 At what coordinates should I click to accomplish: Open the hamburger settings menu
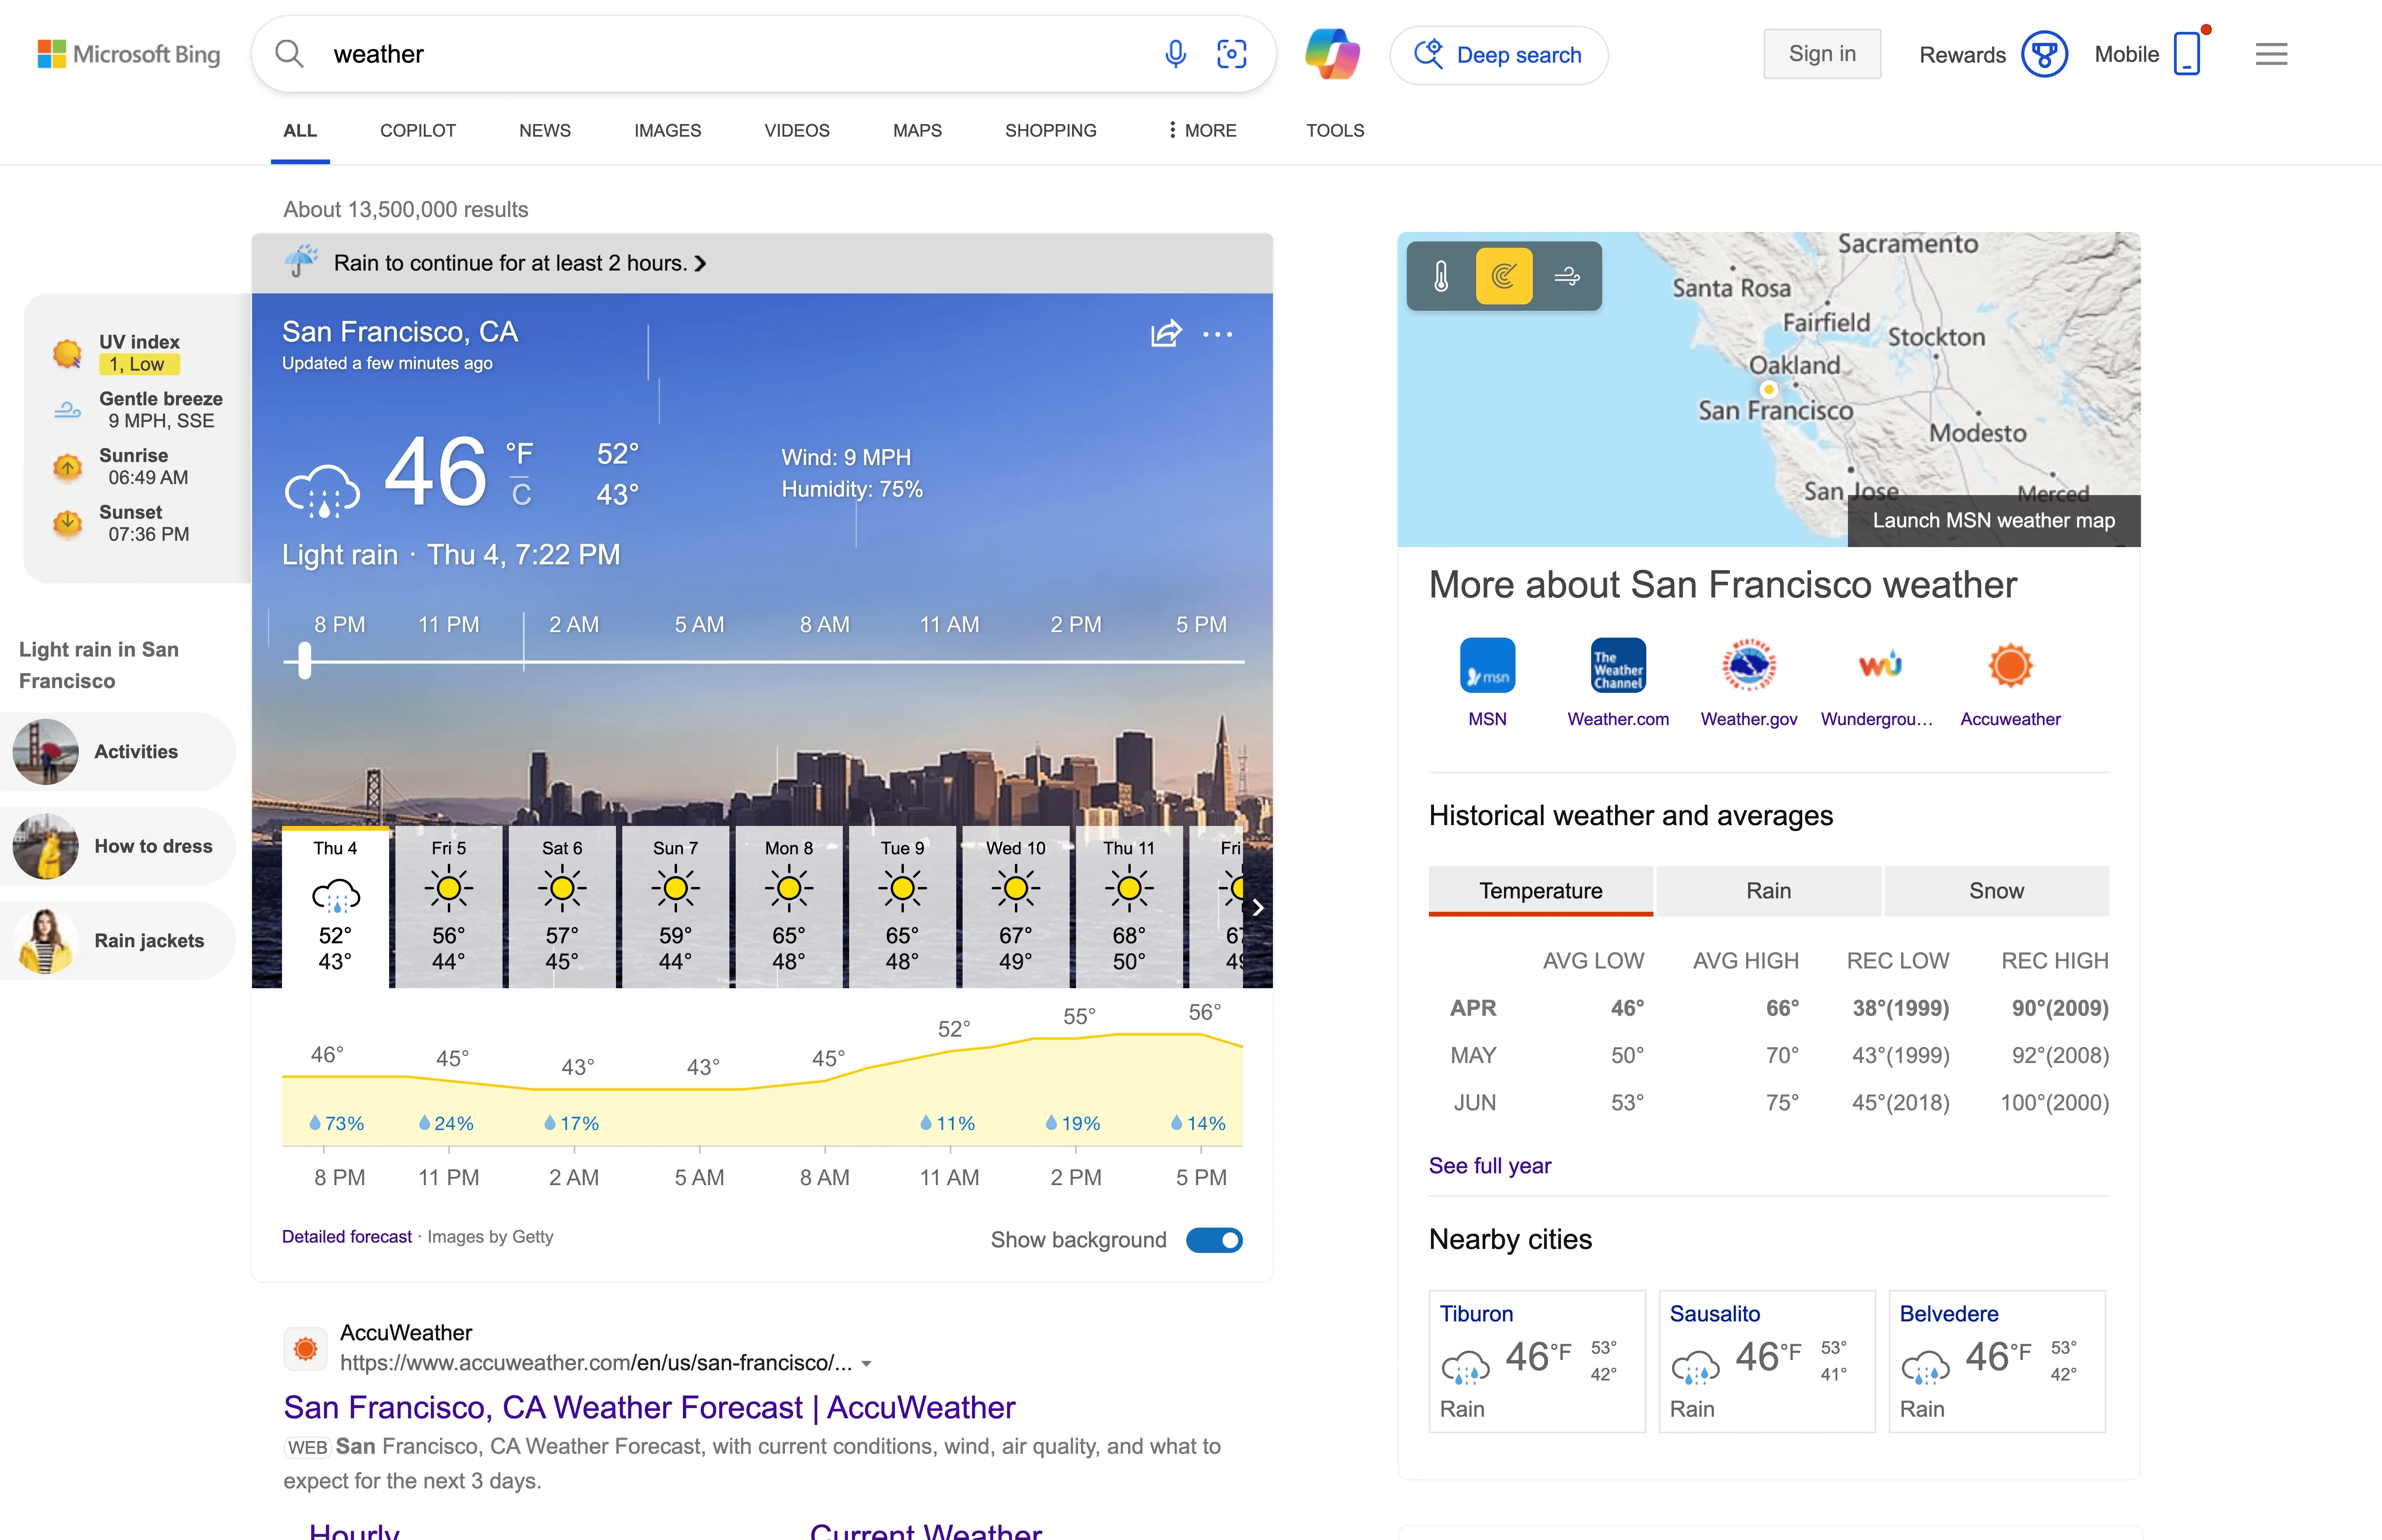[2271, 54]
